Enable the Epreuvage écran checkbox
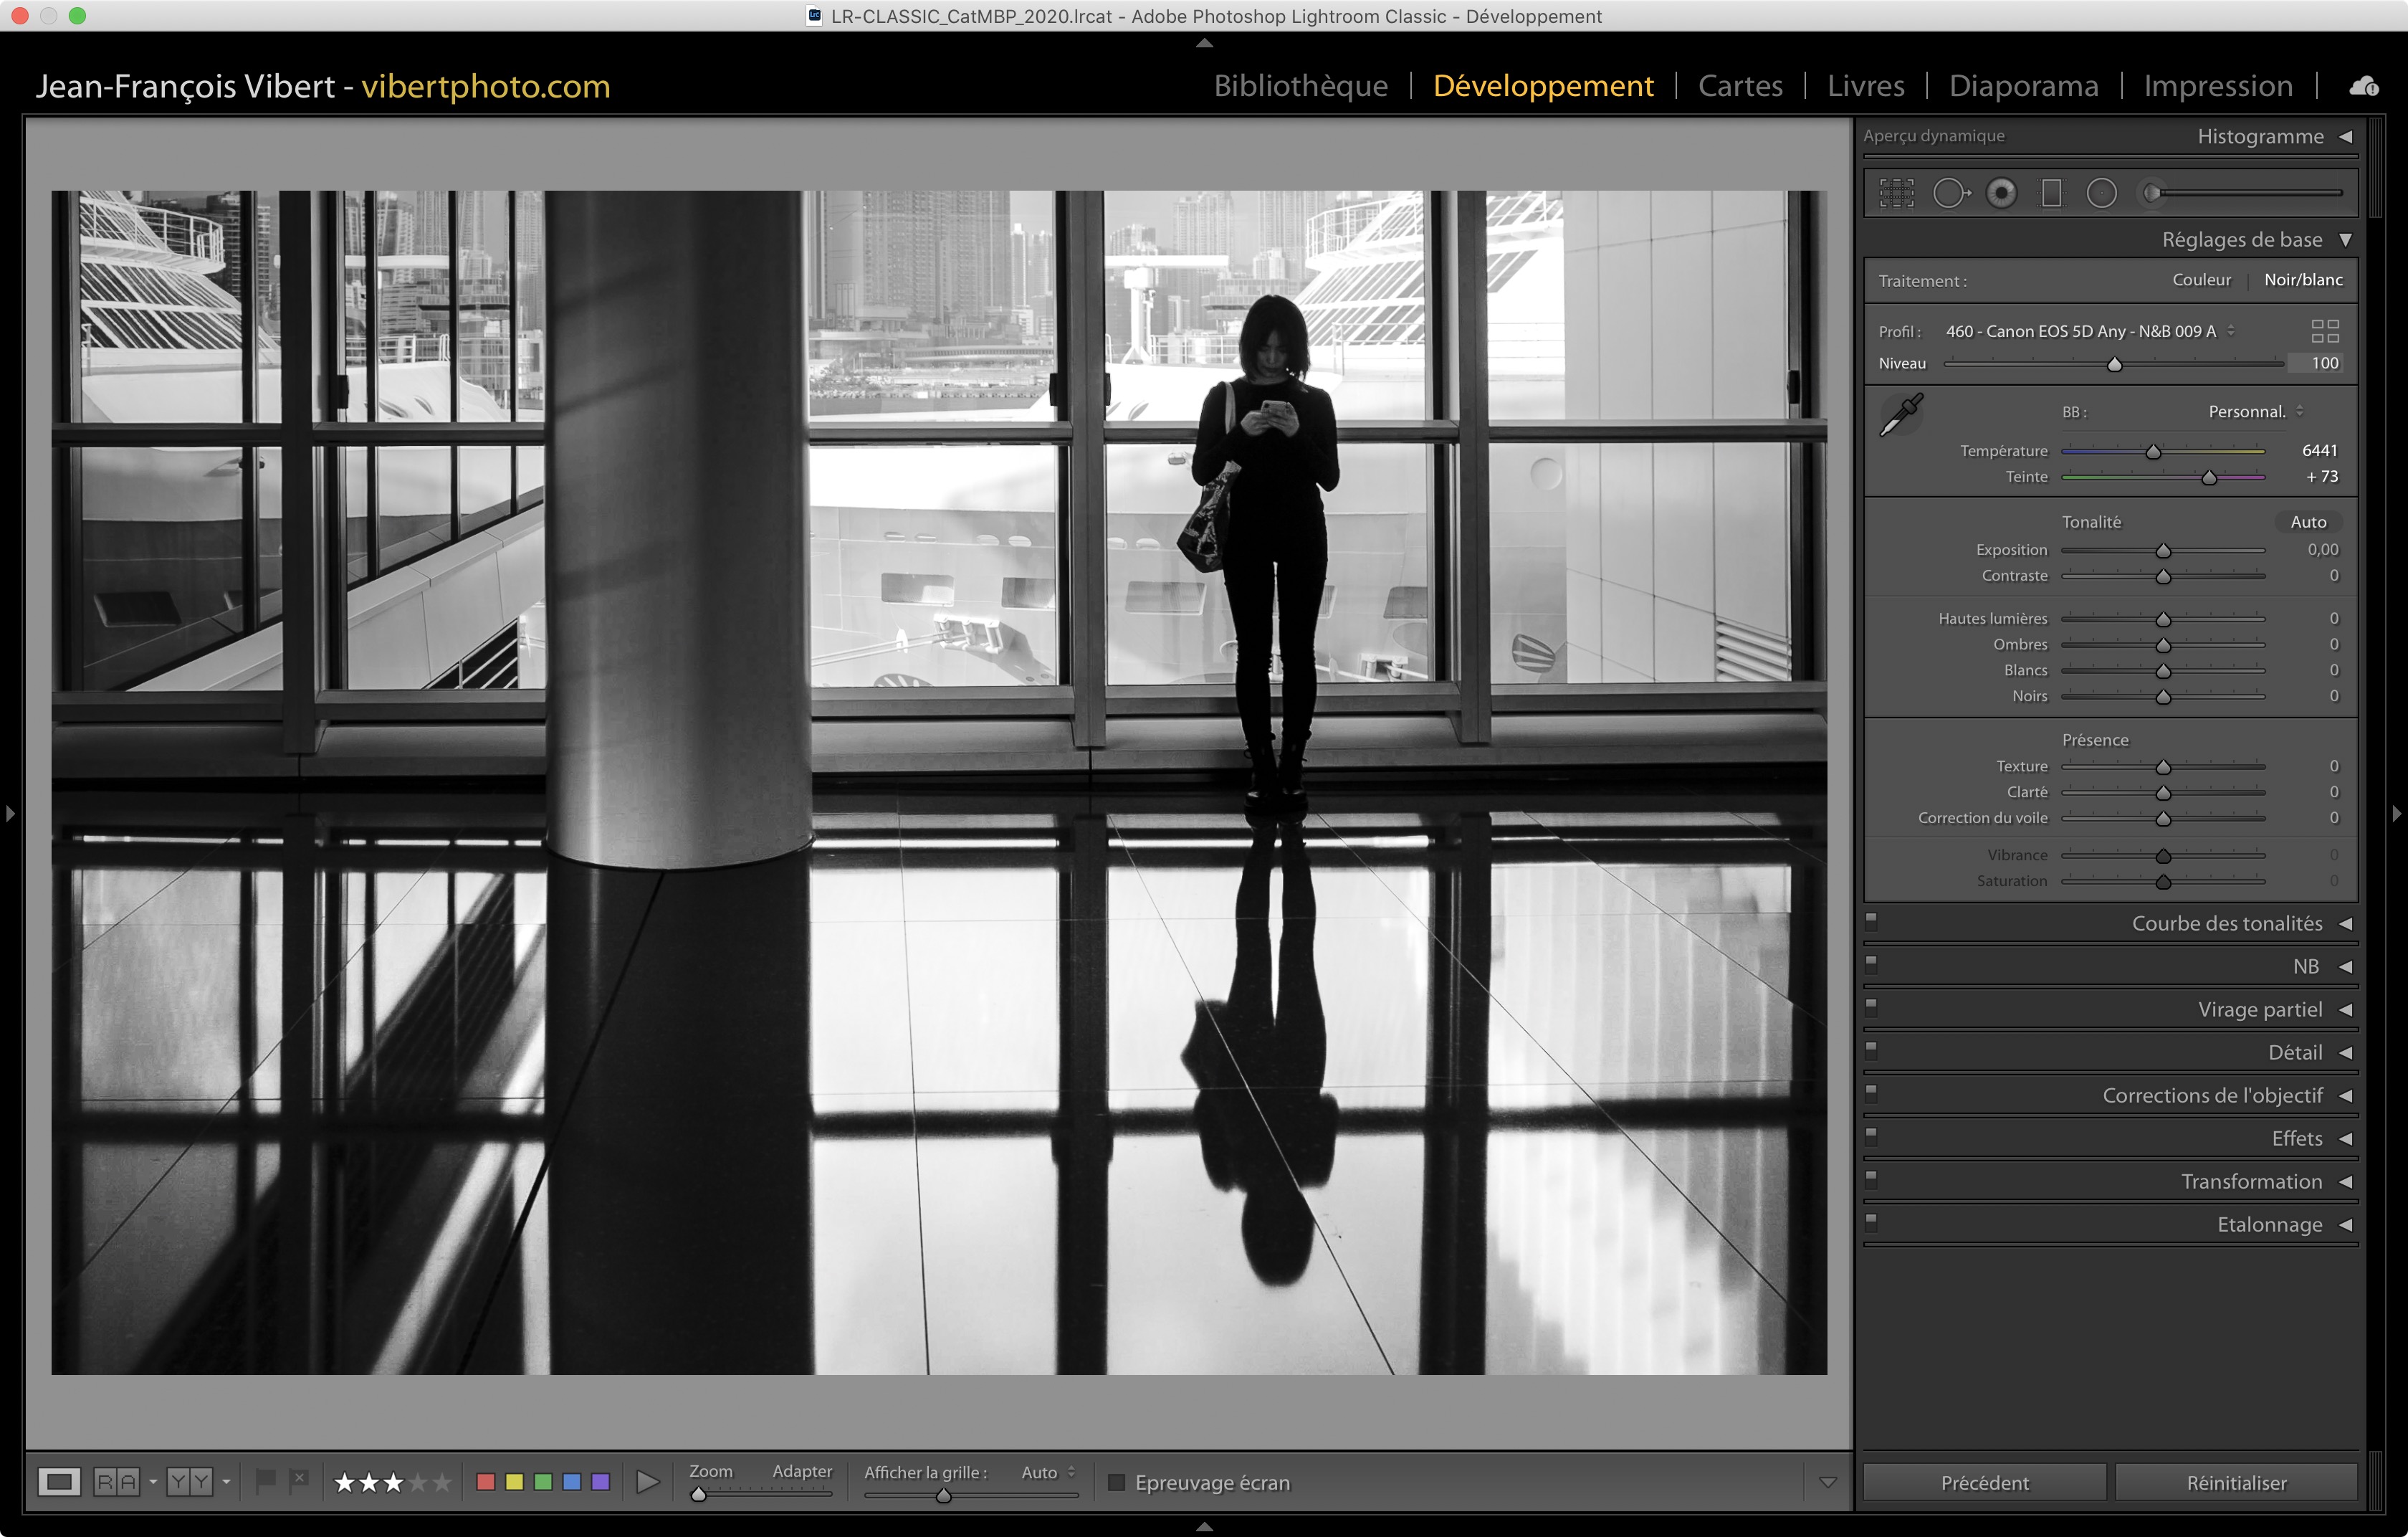The height and width of the screenshot is (1537, 2408). tap(1117, 1482)
